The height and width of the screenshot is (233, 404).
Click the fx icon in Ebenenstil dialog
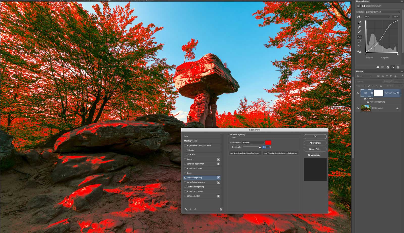[186, 209]
